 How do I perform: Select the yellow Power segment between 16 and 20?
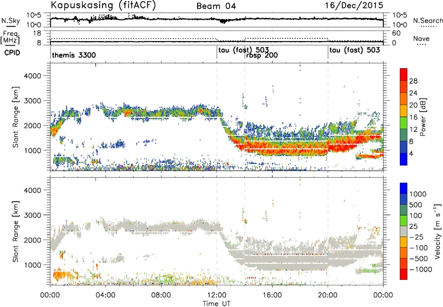(x=404, y=111)
